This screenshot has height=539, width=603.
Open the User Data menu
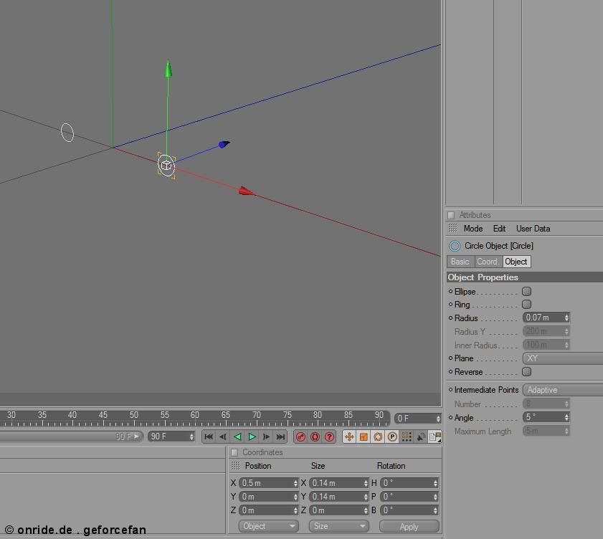click(x=533, y=229)
